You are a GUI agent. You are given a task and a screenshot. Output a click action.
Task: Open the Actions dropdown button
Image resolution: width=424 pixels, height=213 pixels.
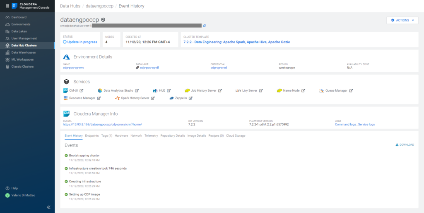(402, 20)
